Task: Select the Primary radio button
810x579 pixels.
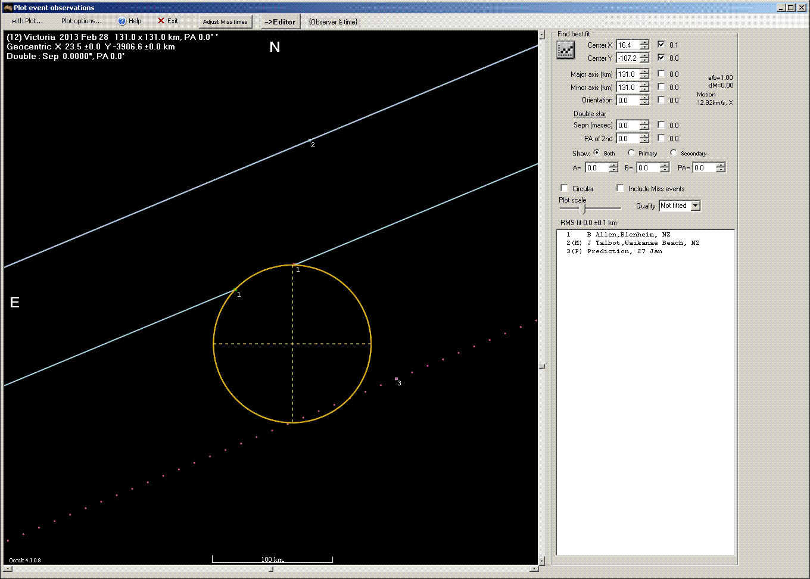Action: [631, 153]
